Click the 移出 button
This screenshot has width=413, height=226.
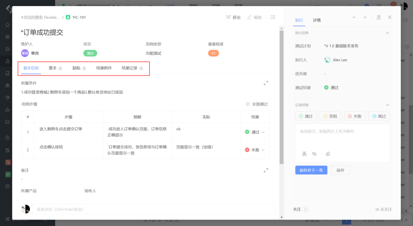click(x=233, y=17)
